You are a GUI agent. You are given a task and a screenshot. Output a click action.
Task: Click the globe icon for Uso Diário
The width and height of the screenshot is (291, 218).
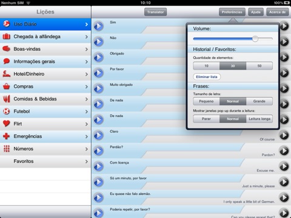click(7, 24)
